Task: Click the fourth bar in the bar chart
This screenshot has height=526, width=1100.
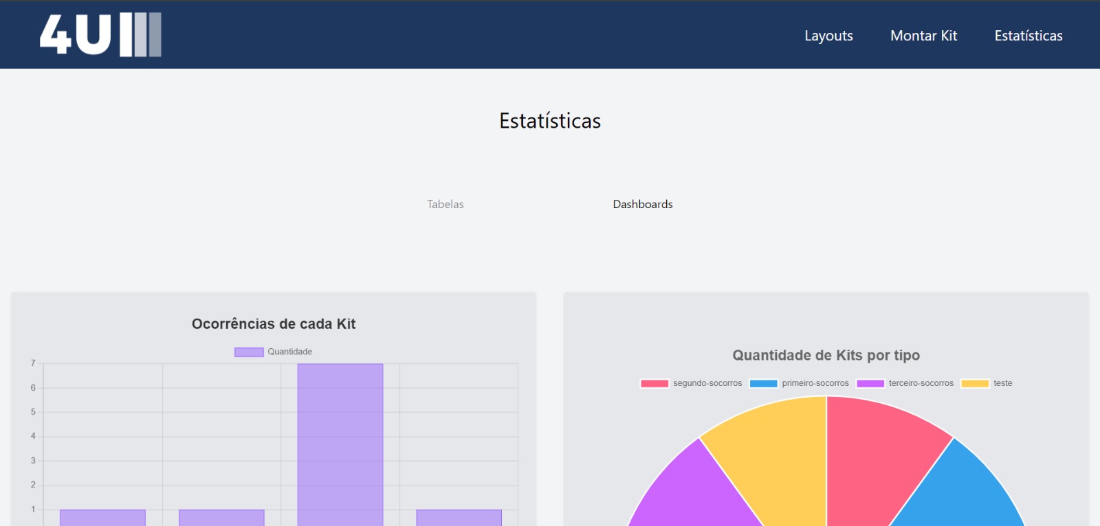Action: coord(459,518)
